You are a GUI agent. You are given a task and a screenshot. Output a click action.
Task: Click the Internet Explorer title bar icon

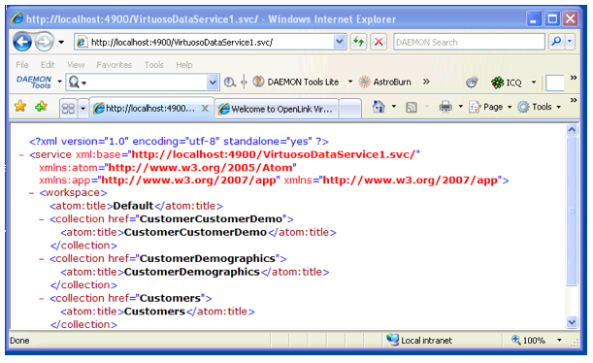(x=17, y=18)
